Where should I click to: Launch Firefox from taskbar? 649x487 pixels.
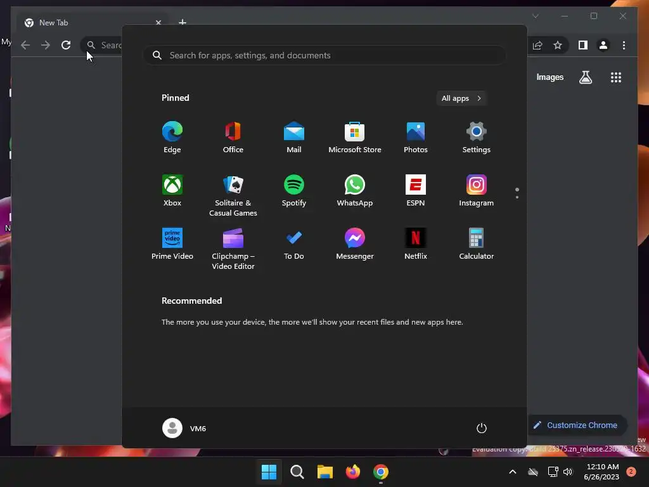coord(353,472)
